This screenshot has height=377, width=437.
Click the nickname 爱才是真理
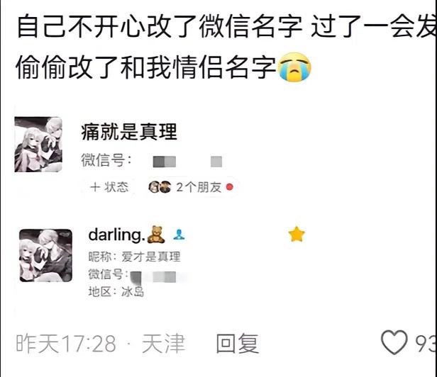tap(151, 257)
